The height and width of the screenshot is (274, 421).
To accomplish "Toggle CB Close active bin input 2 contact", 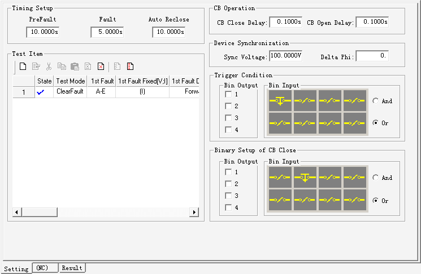I will click(305, 177).
